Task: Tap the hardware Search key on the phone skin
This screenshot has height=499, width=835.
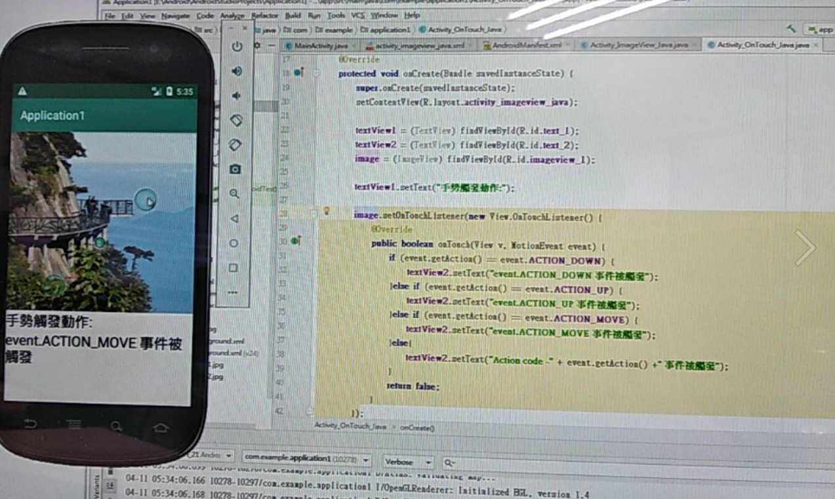Action: coord(116,427)
